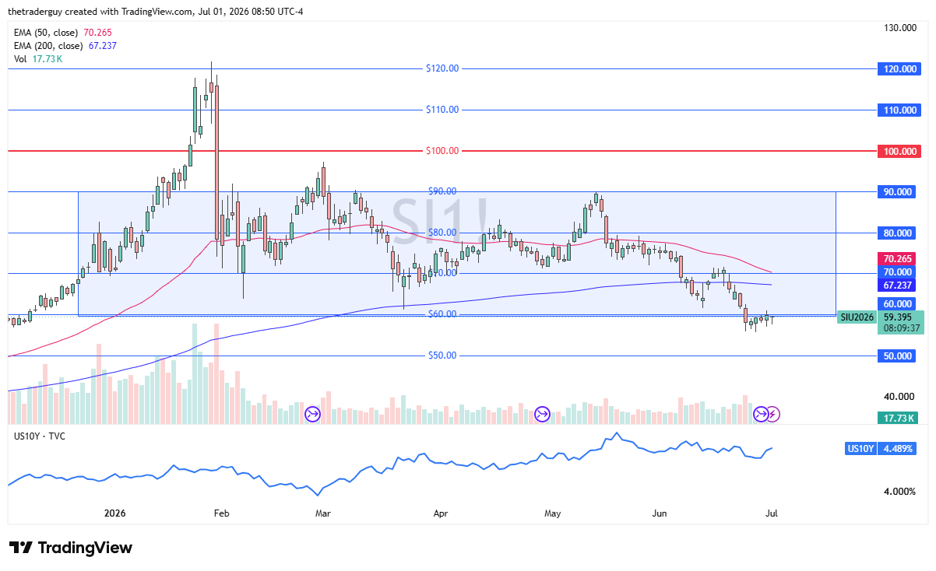Click the $60.00 line label
This screenshot has width=936, height=571.
coord(442,314)
